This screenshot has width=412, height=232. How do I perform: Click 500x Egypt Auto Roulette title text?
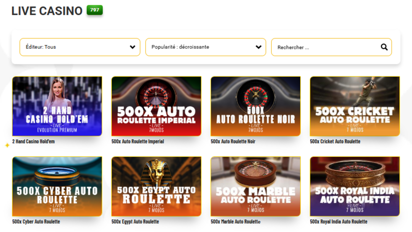tap(135, 222)
